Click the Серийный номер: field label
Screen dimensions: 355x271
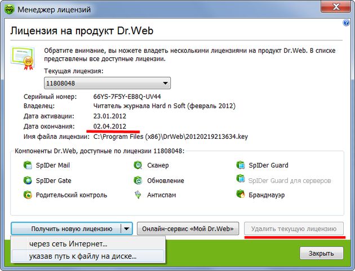pos(50,97)
